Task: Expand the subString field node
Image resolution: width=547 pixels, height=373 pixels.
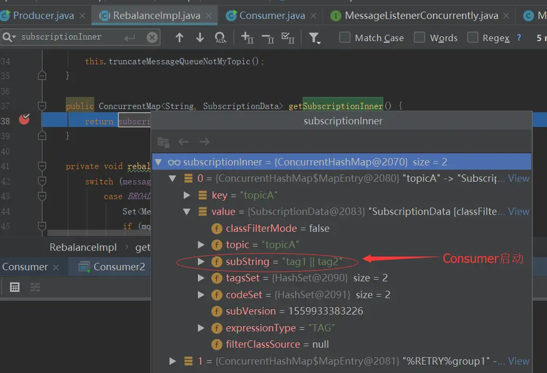Action: [201, 262]
